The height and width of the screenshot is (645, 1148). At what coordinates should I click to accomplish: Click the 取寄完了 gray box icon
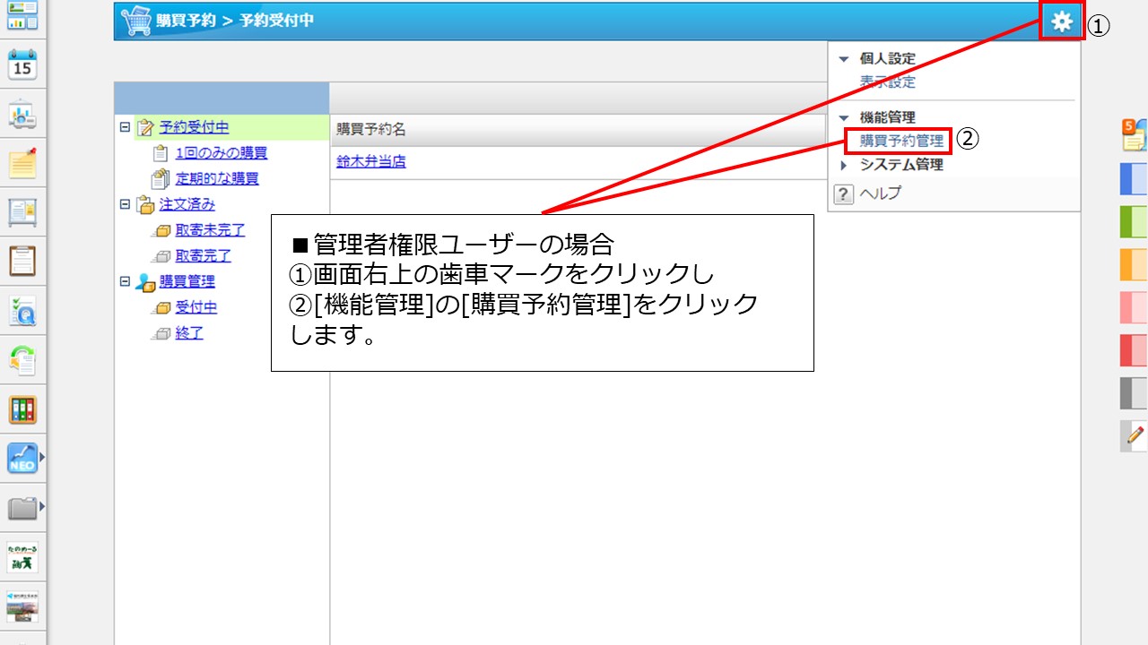161,256
